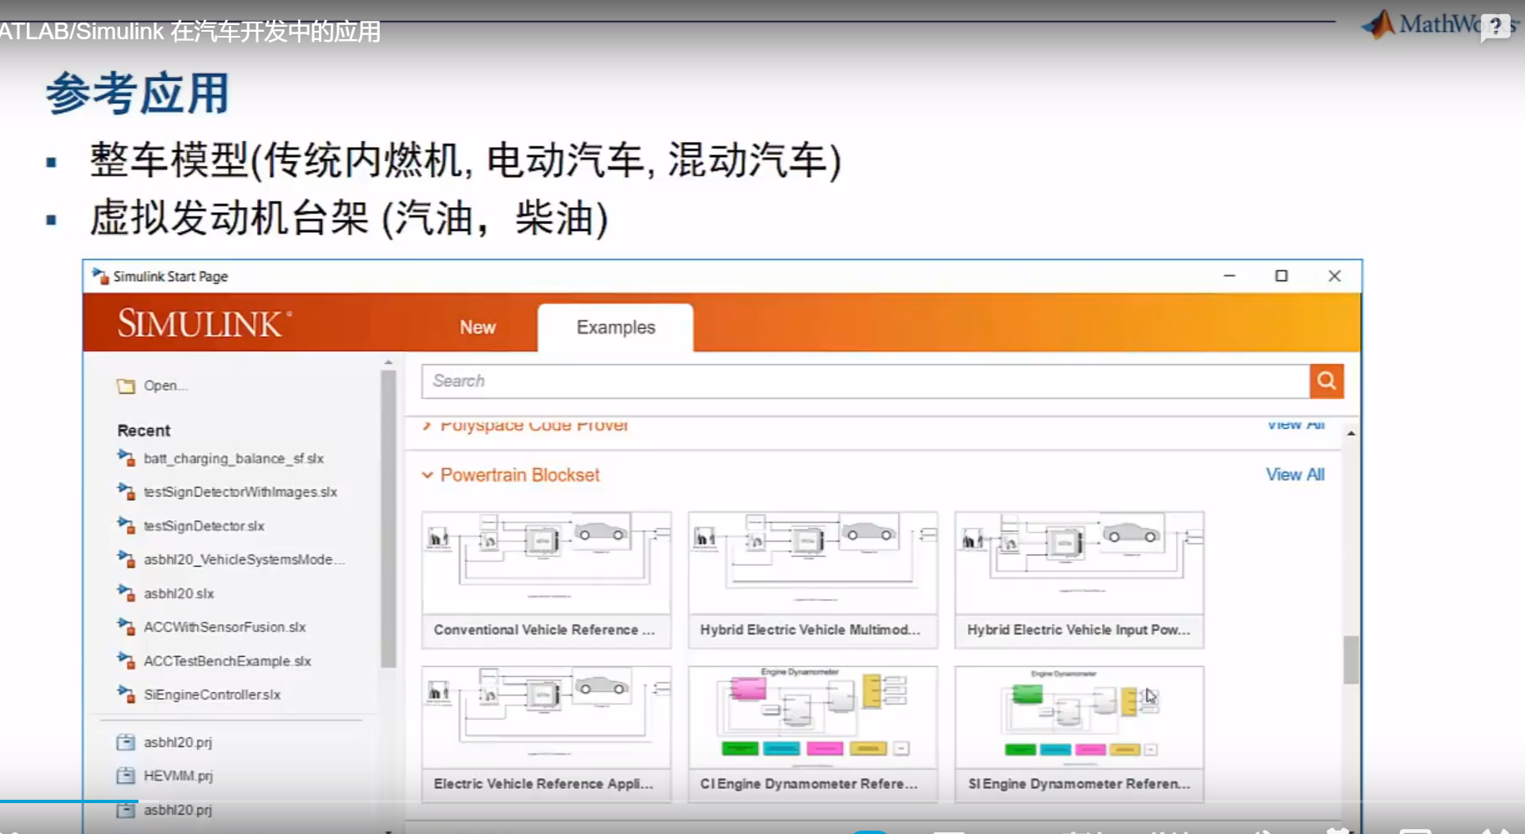Open recent file ACCWithSensorFusion.slx
This screenshot has height=834, width=1525.
click(225, 627)
